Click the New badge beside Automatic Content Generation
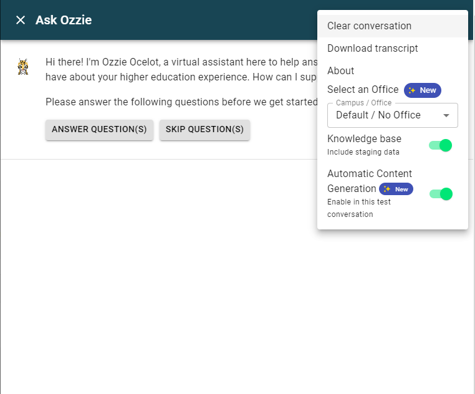Viewport: 475px width, 394px height. [396, 189]
